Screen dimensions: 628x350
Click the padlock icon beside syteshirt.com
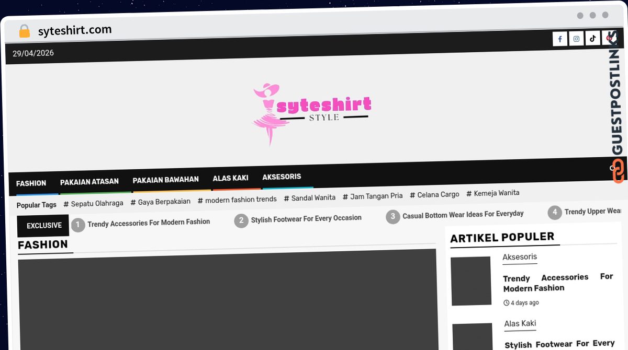click(25, 31)
